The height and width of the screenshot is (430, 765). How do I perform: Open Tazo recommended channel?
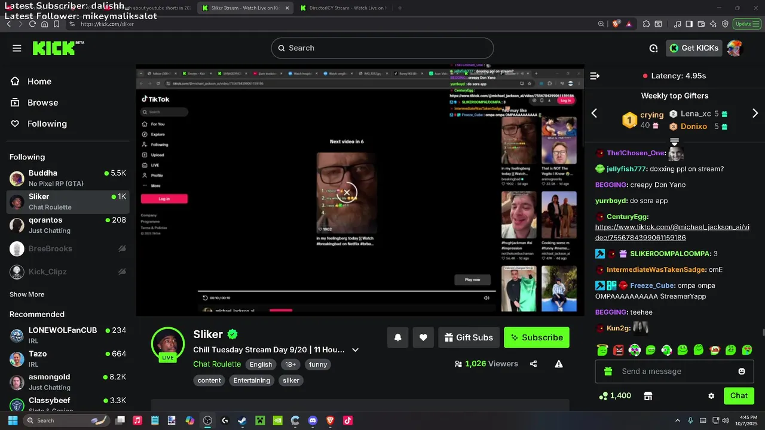(x=68, y=358)
